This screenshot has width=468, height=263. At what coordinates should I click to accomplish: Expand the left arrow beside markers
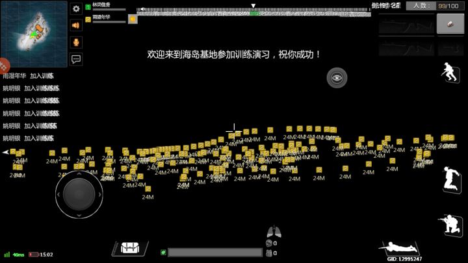tap(5, 152)
